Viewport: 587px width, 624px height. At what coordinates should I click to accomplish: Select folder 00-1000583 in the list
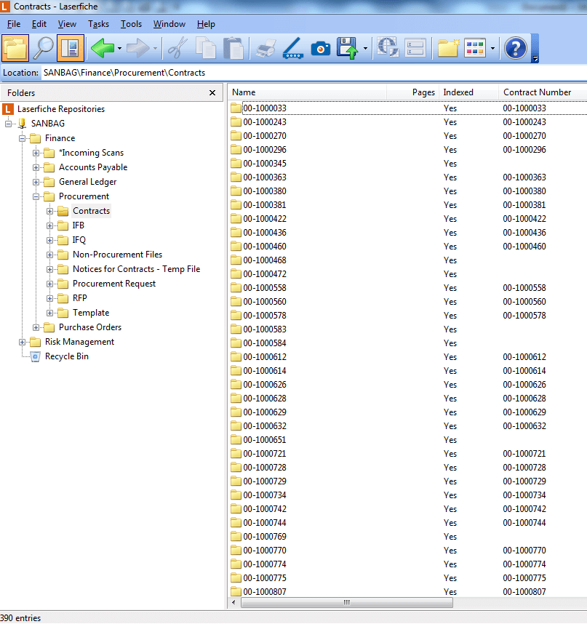(x=265, y=329)
